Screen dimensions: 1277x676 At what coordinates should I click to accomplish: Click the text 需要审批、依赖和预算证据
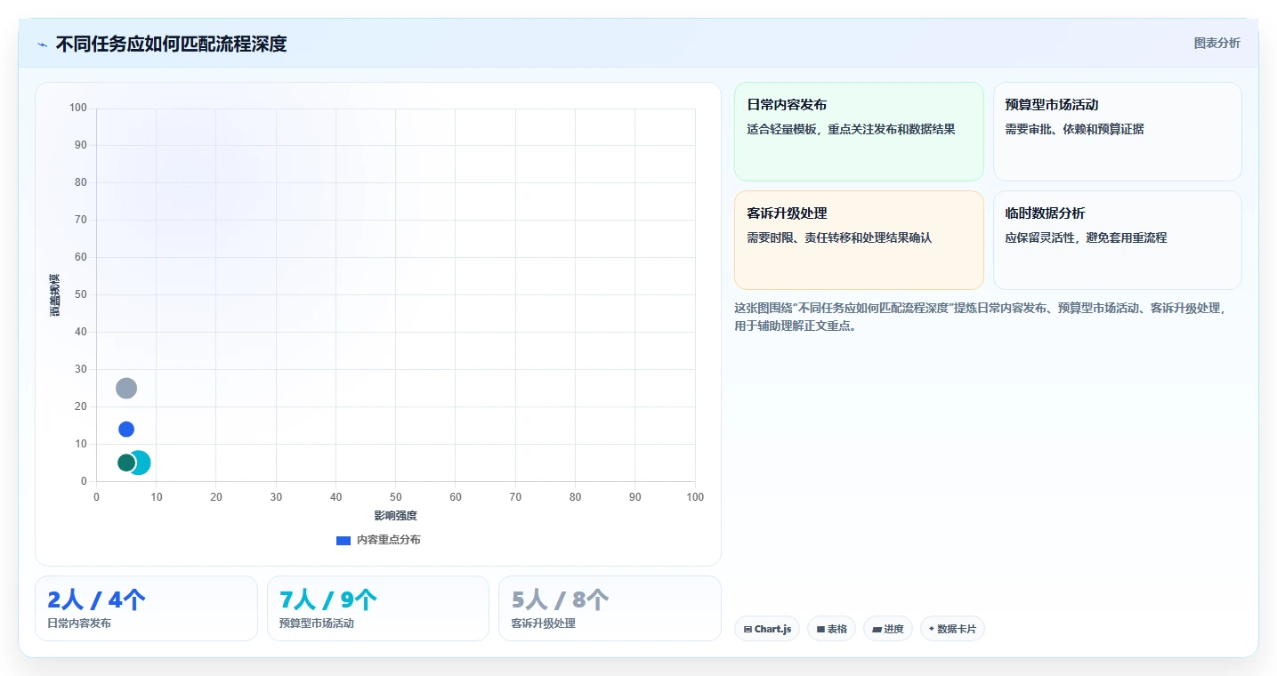(x=1074, y=129)
